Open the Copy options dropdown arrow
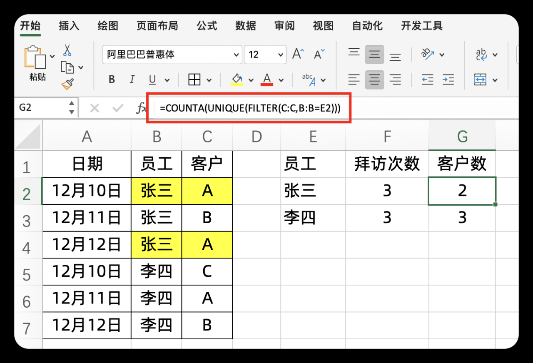 [x=81, y=67]
